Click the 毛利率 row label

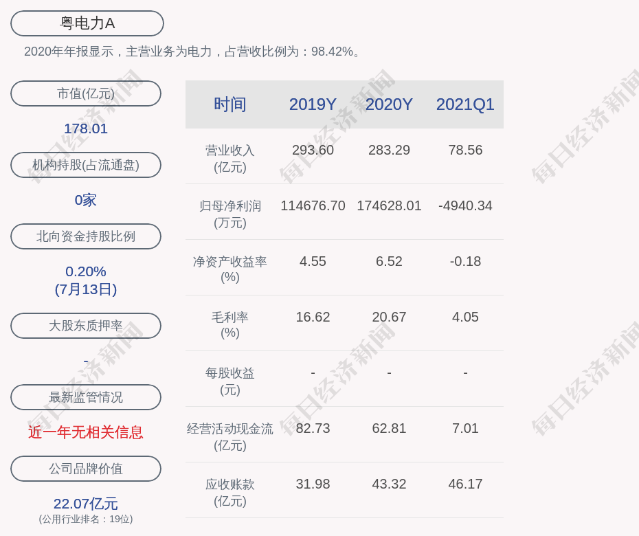click(x=230, y=324)
